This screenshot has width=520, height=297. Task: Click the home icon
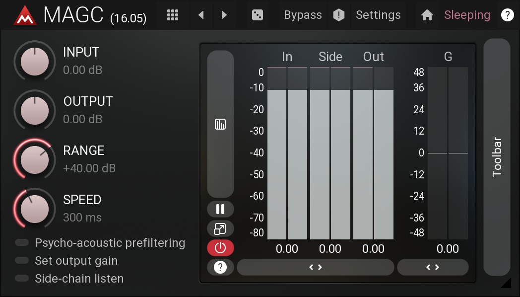pos(427,15)
